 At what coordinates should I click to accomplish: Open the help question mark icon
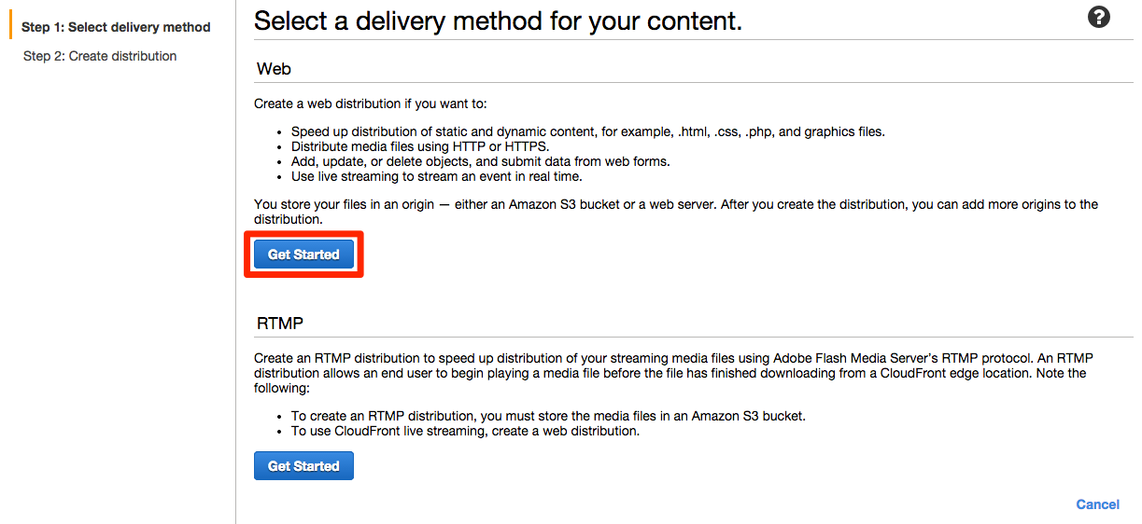tap(1099, 17)
